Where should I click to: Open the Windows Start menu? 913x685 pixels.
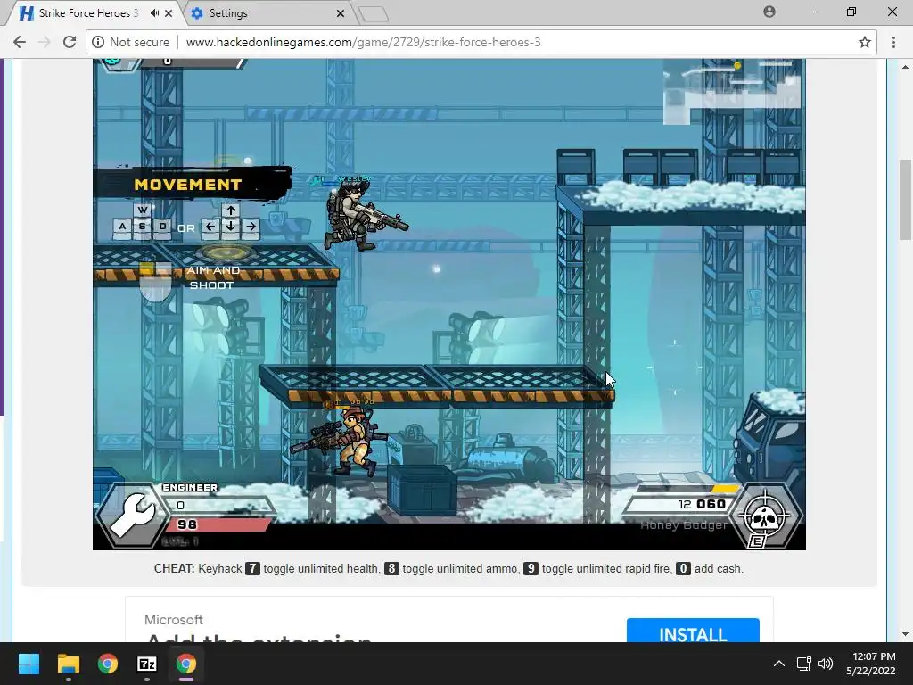(29, 664)
